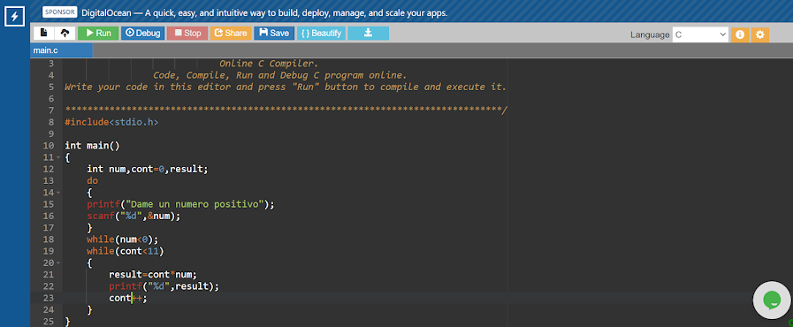Click the line "while(cont<11)"

(x=126, y=251)
